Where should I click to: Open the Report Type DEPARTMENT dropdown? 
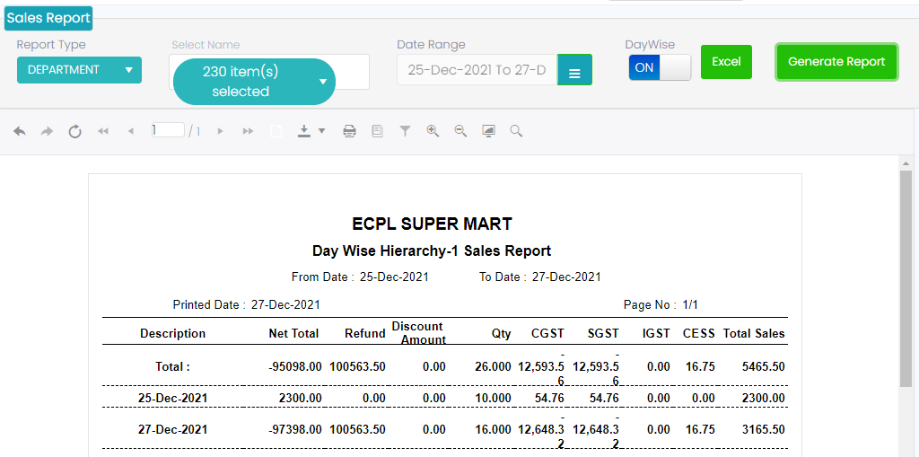click(79, 70)
